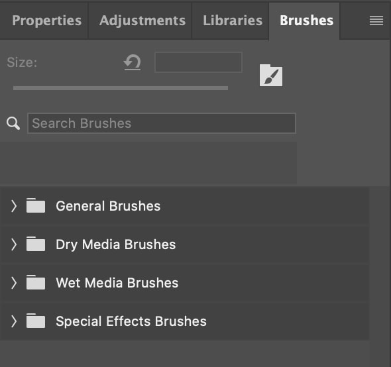Screen dimensions: 391x367
Task: Click the magnifier search icon
Action: [13, 123]
